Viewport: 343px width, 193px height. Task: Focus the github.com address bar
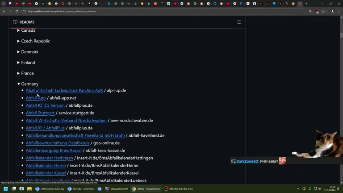(134, 11)
